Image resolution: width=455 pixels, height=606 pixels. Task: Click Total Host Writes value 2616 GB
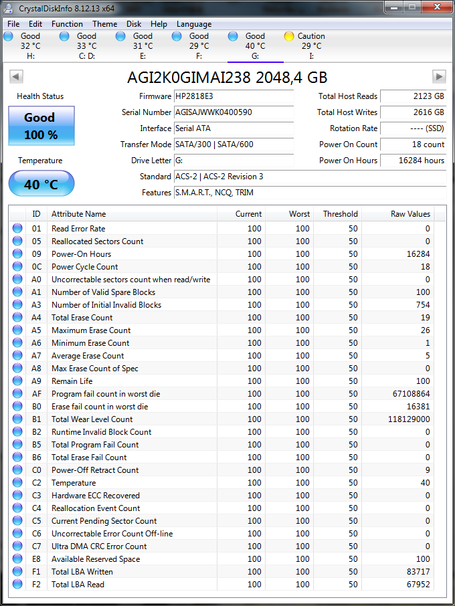pos(414,112)
